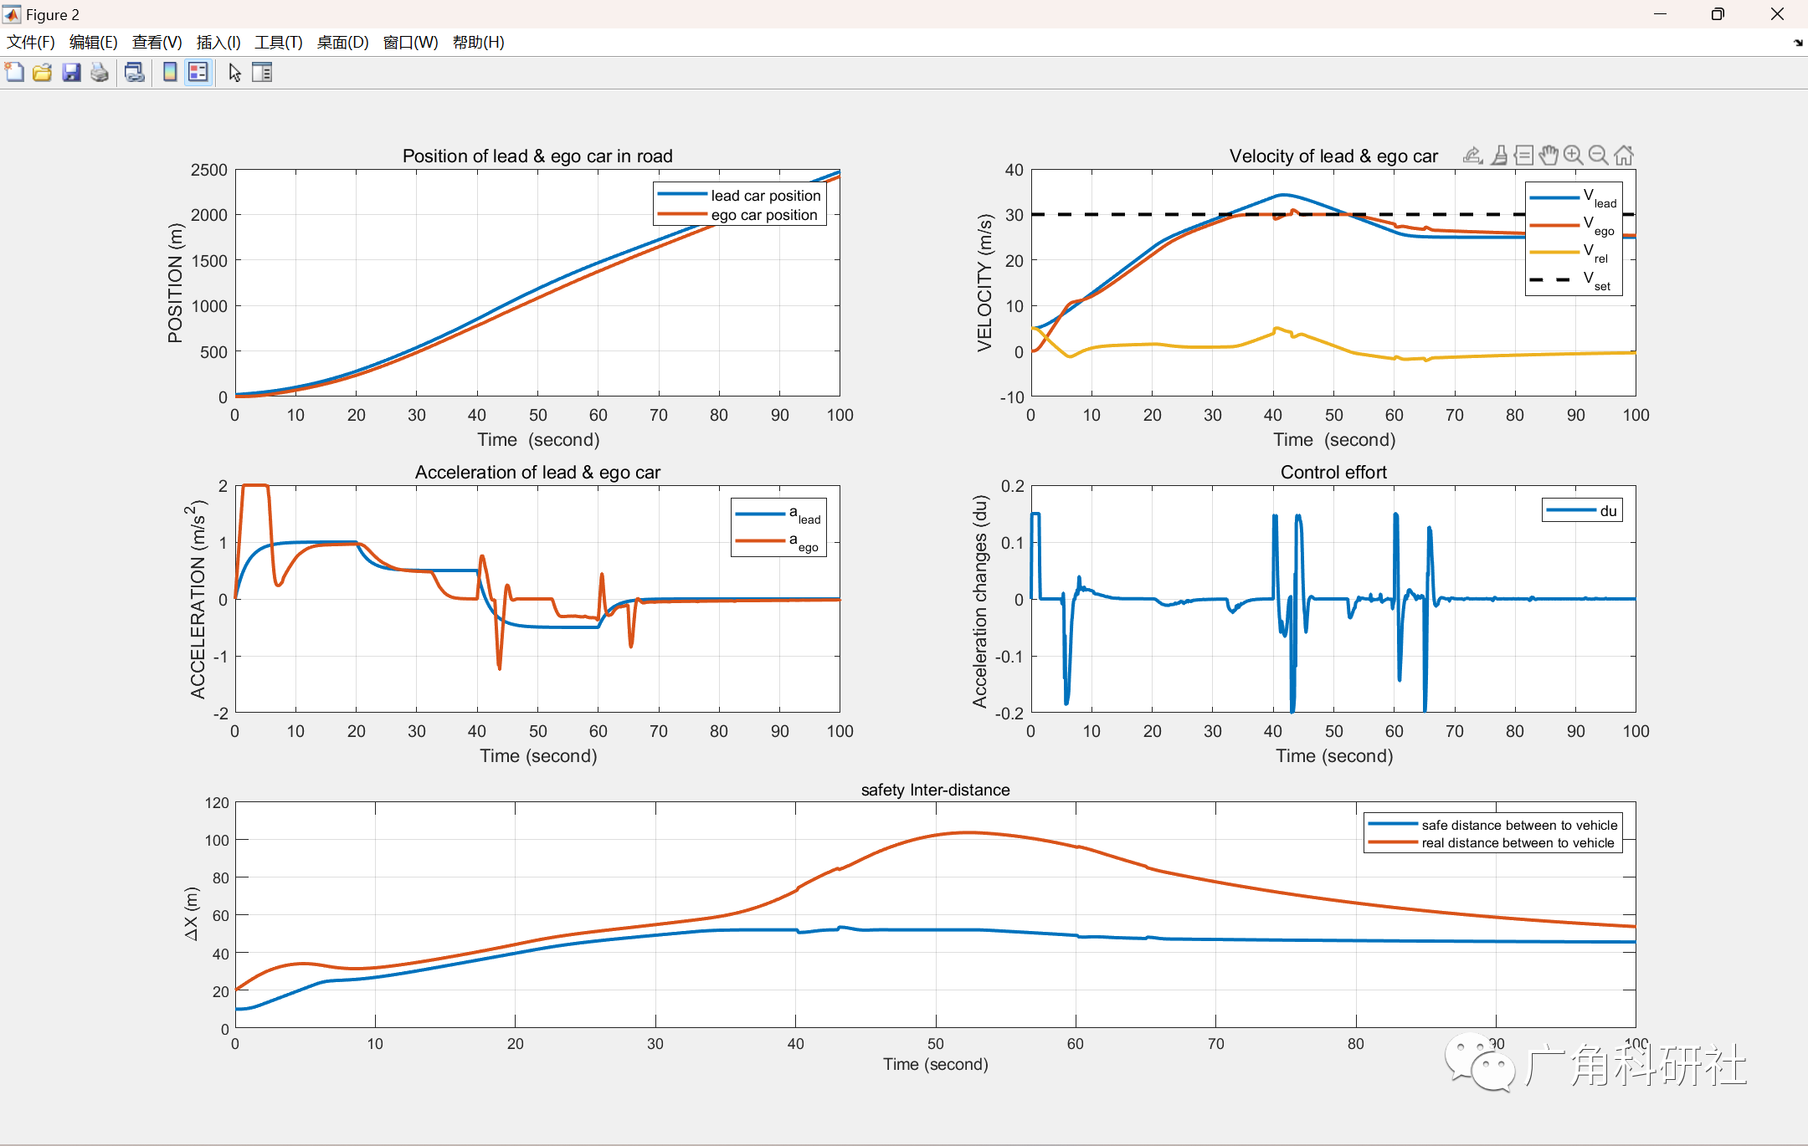Click 'Time (second)' label under safety Inter-distance plot
Screen dimensions: 1808x1146
(x=935, y=1064)
